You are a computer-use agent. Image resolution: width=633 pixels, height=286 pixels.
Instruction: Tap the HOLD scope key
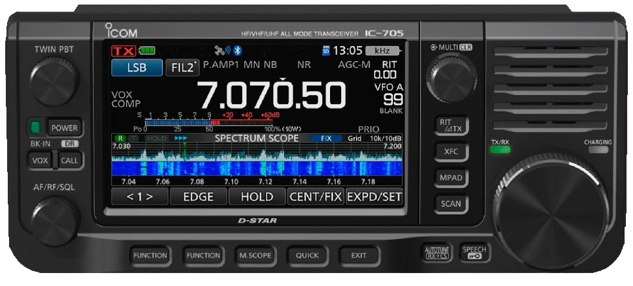click(x=257, y=197)
